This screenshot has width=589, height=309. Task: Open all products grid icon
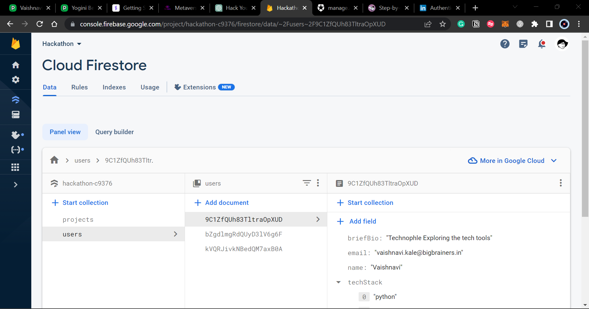click(x=15, y=167)
